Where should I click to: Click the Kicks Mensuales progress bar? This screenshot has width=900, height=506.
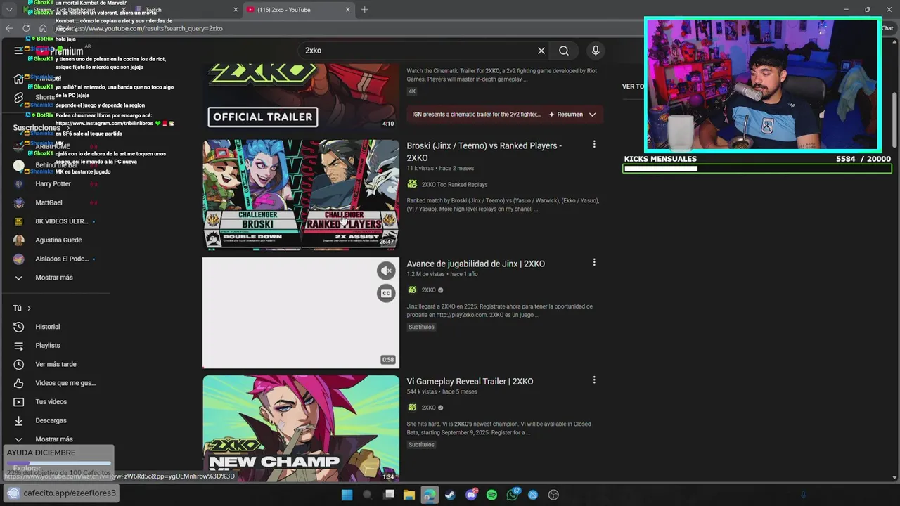pyautogui.click(x=757, y=169)
